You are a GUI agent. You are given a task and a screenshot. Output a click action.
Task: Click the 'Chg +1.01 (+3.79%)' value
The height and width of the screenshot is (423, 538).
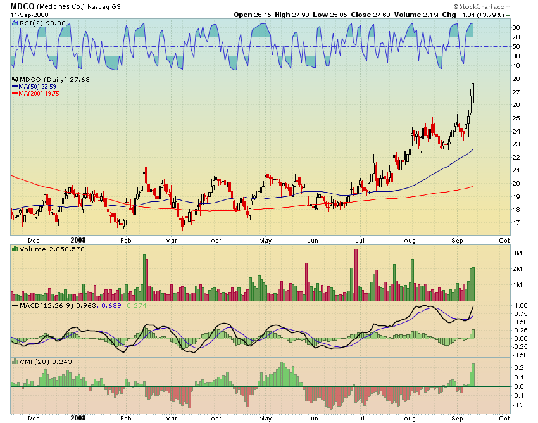[473, 15]
